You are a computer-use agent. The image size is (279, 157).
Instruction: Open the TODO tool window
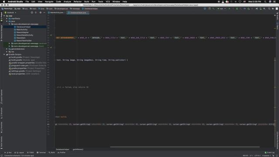pyautogui.click(x=31, y=153)
